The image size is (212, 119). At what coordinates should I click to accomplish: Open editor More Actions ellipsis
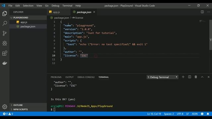tap(208, 12)
